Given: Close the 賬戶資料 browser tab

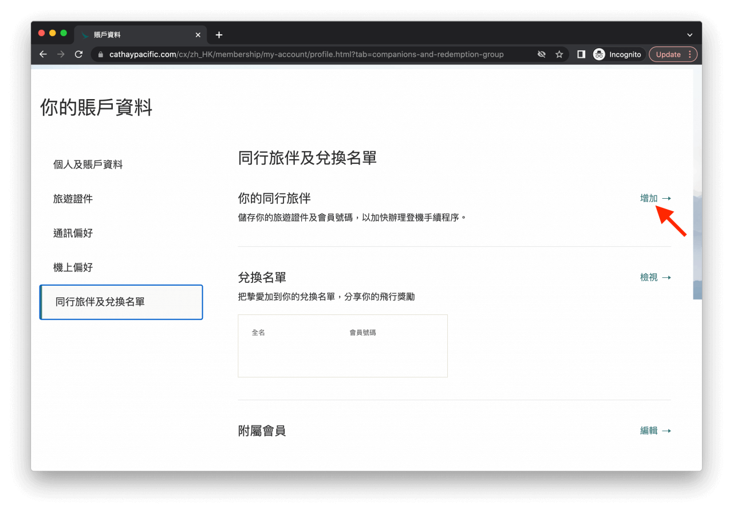Looking at the screenshot, I should pyautogui.click(x=198, y=35).
